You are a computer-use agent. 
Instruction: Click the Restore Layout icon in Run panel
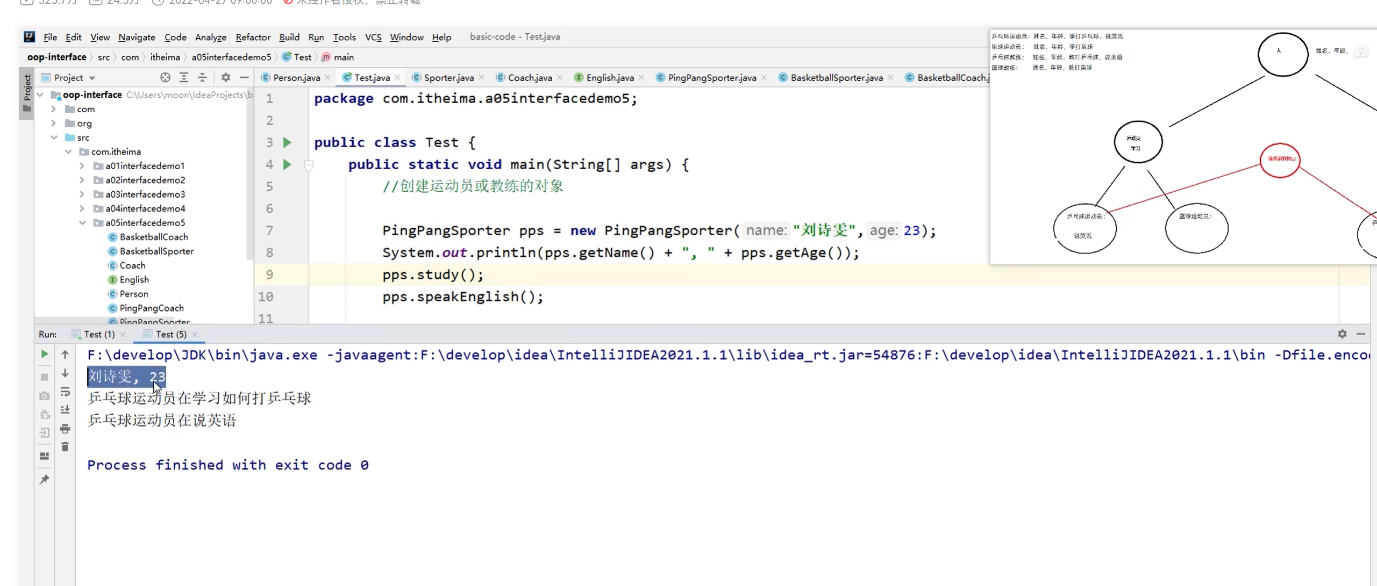[45, 455]
